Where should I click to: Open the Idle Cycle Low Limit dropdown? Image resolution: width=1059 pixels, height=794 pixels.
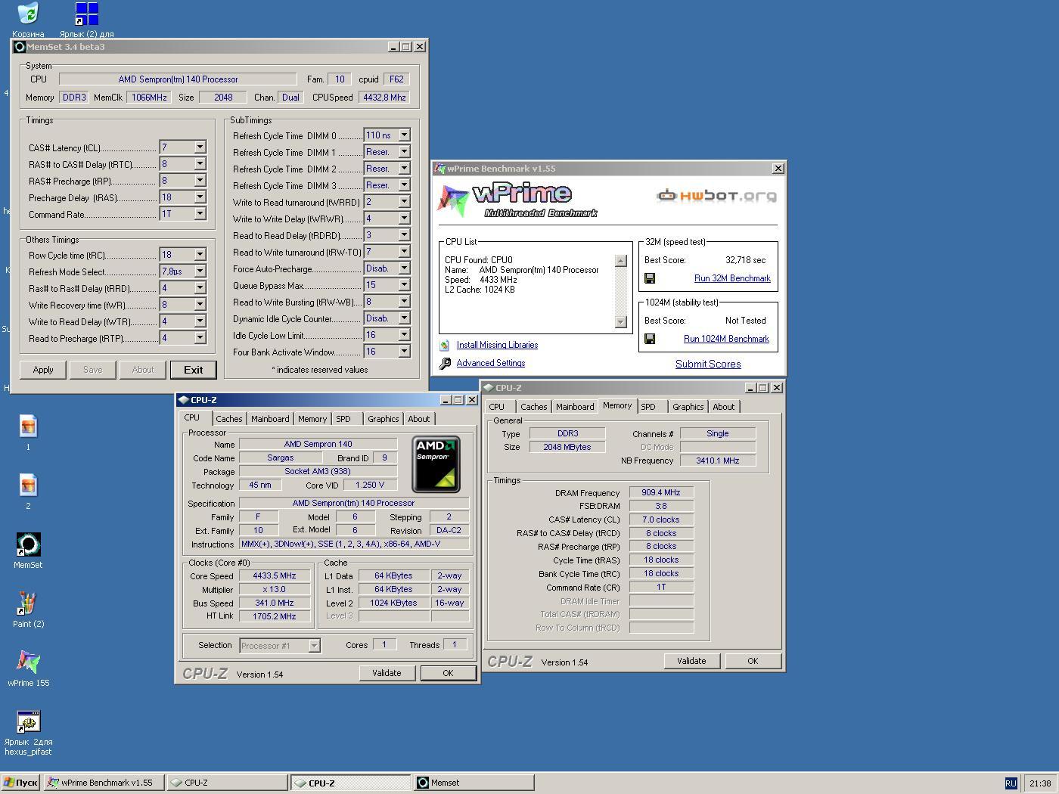(404, 335)
